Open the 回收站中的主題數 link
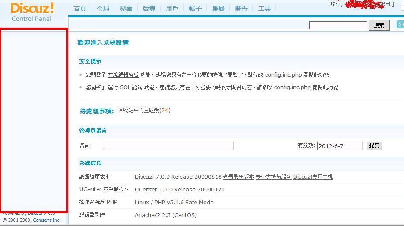 [139, 110]
